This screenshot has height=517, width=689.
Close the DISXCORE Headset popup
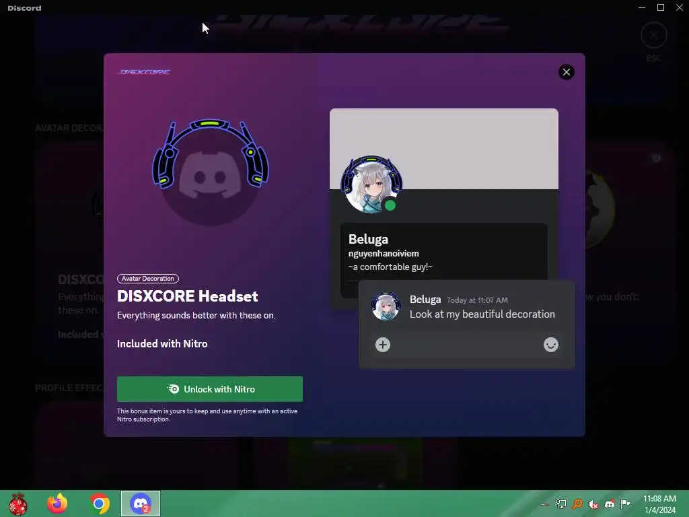567,72
